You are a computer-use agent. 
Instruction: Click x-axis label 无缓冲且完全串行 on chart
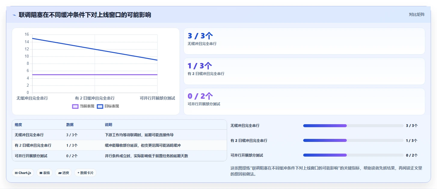tap(32, 98)
